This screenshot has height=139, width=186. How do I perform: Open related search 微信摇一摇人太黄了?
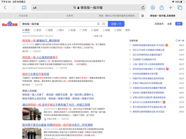pyautogui.click(x=33, y=95)
